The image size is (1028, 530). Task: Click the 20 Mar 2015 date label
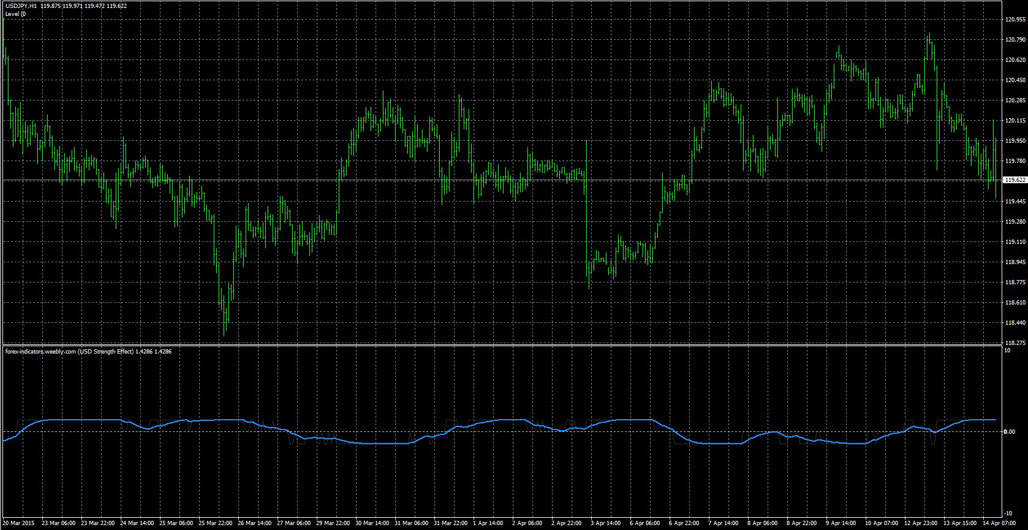[x=19, y=523]
